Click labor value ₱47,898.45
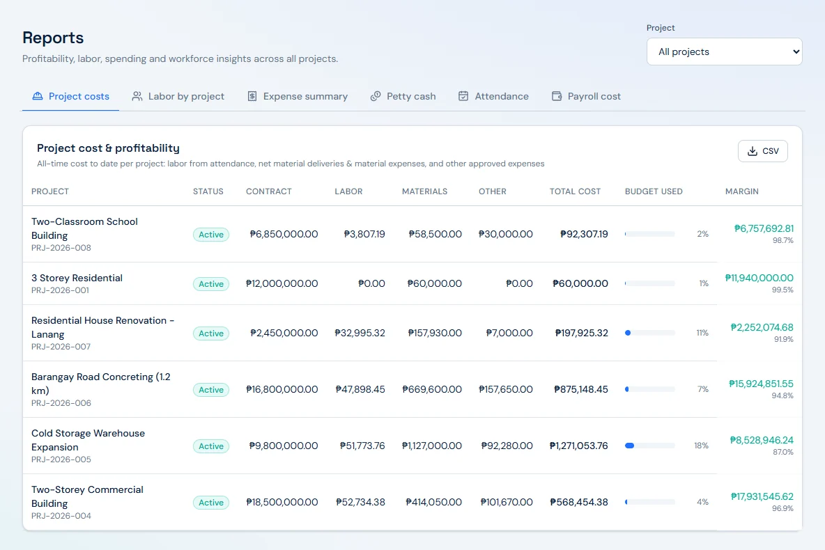 point(360,389)
